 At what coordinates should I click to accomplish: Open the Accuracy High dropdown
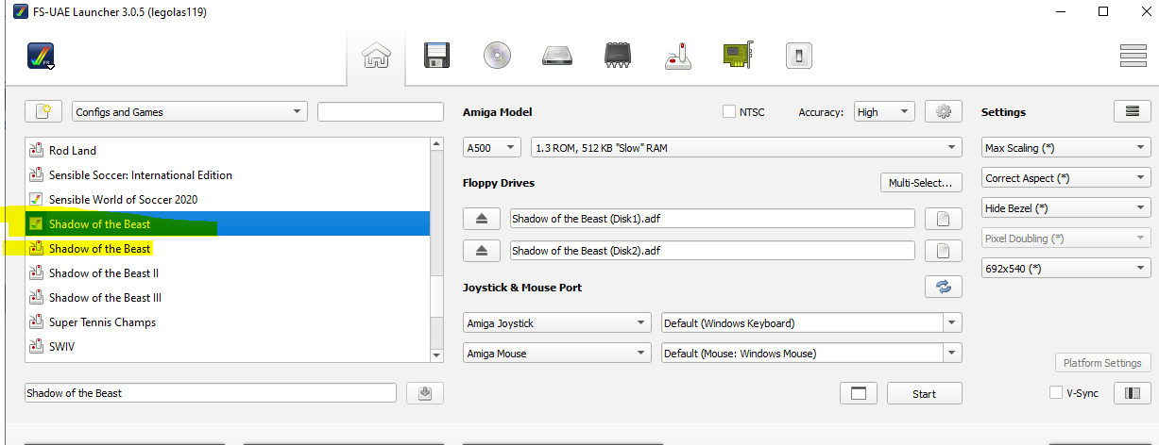coord(884,112)
